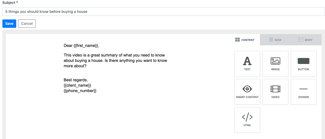325x139 pixels.
Task: Select the video summary paragraph text
Action: (116, 61)
